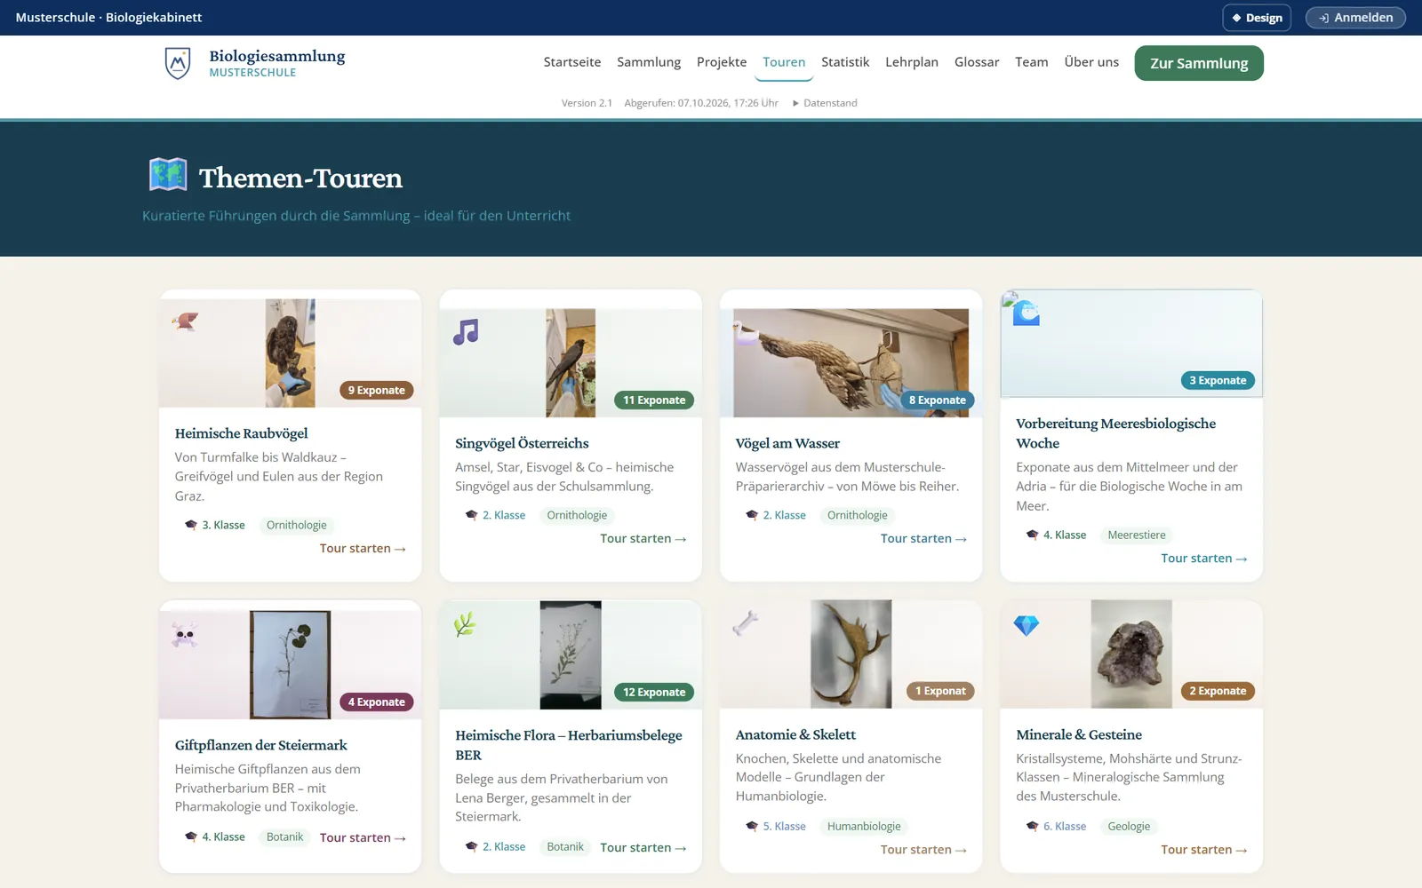
Task: Click bone icon on Anatomie & Skelett card
Action: tap(746, 623)
